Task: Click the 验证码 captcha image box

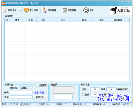Action: (64, 90)
